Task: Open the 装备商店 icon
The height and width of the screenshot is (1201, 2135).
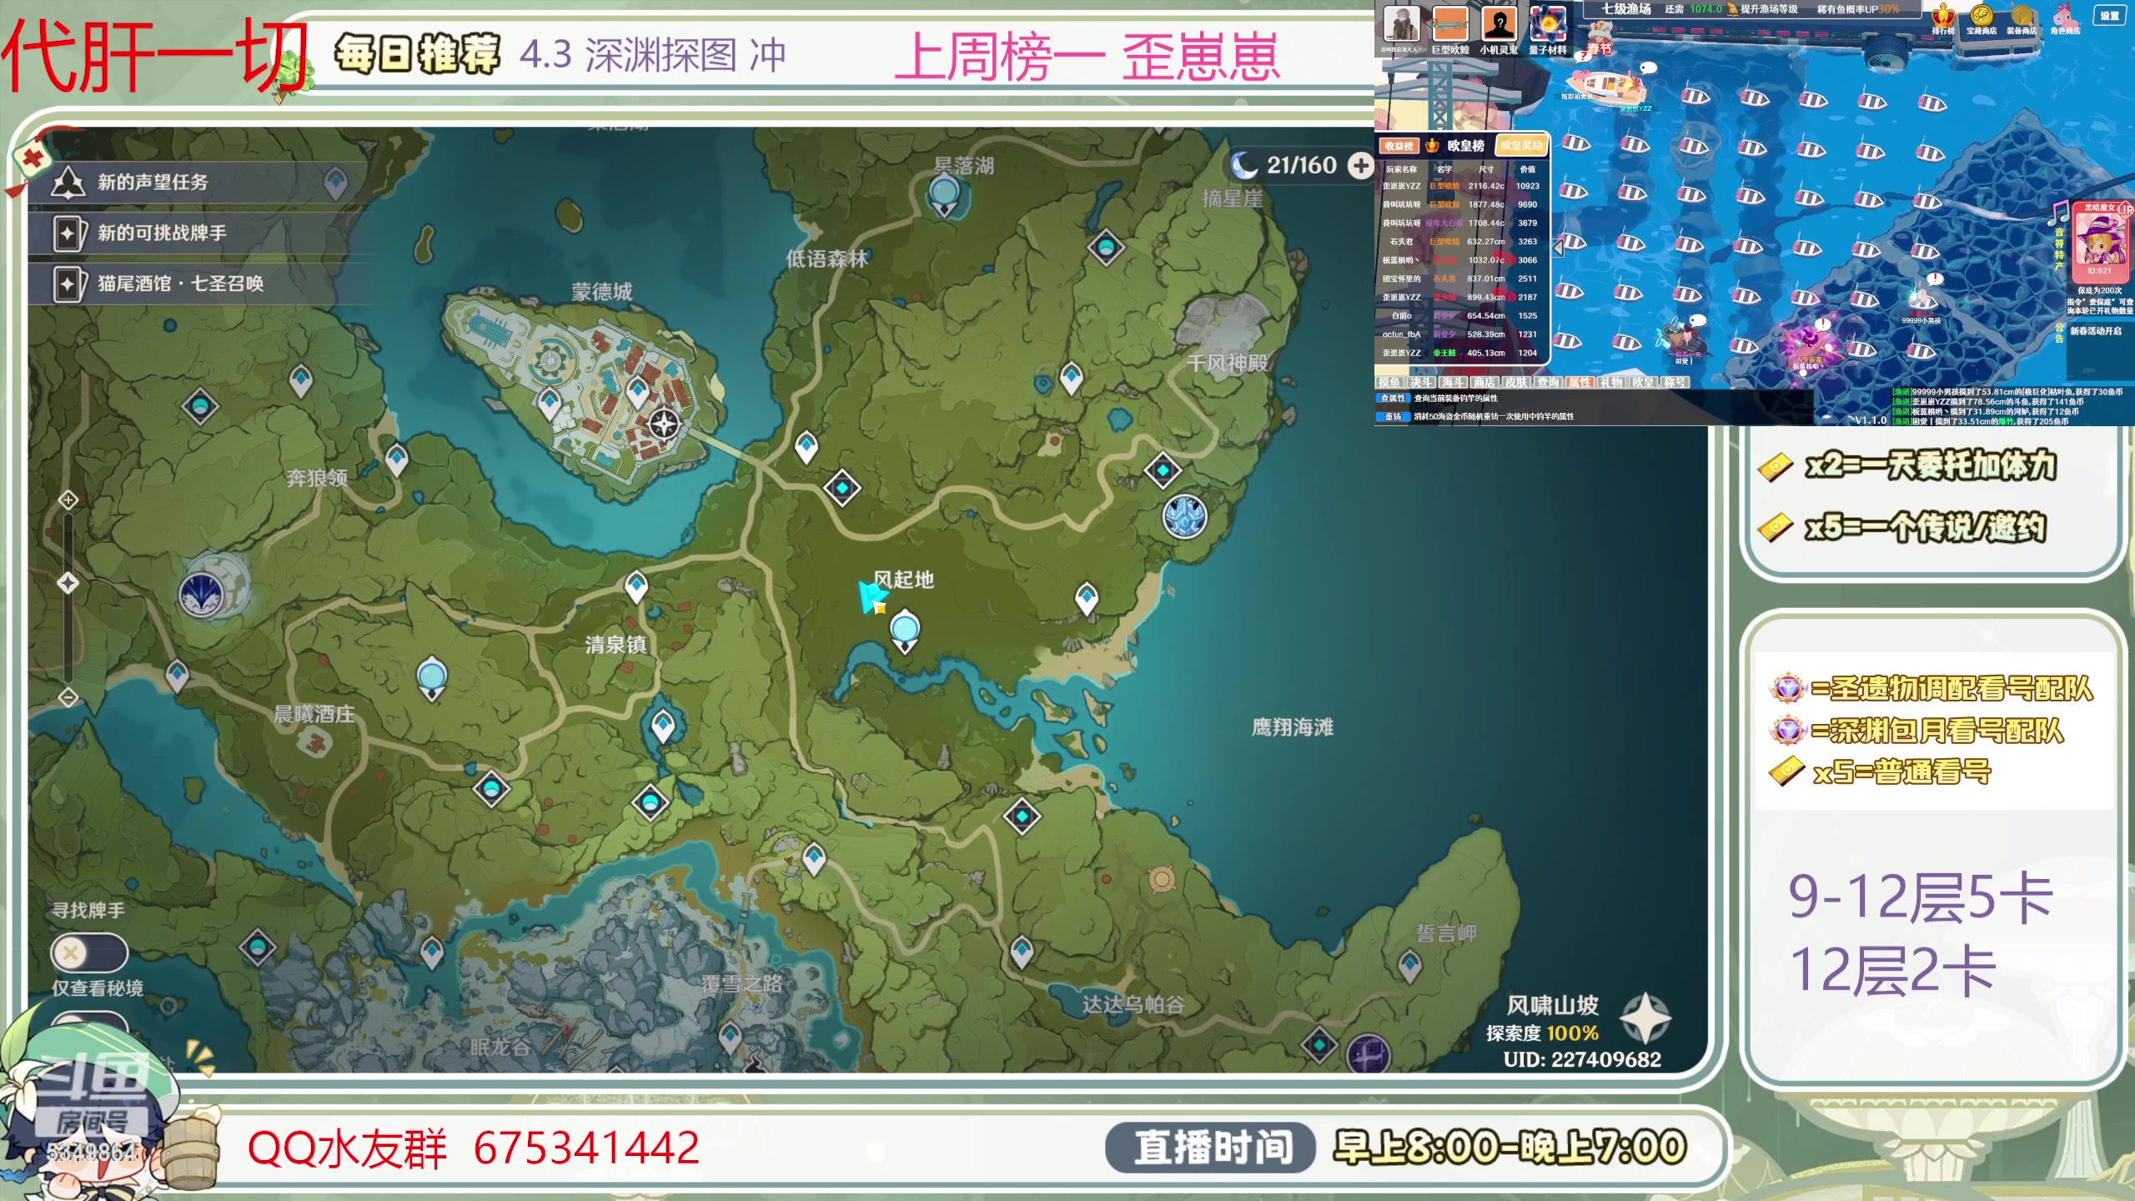Action: coord(2022,18)
